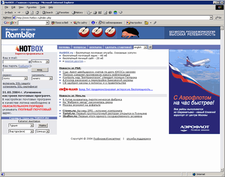
Task: Click Google toolbar web search button
Action: click(x=60, y=22)
